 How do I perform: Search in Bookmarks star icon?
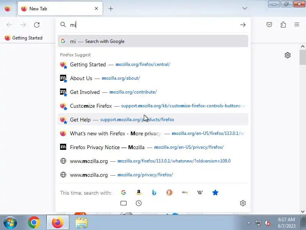[215, 193]
